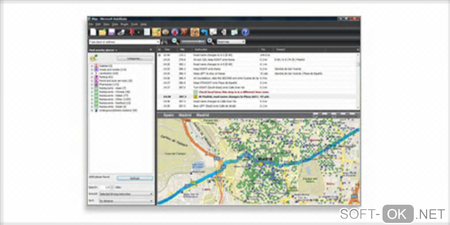Viewport: 450px width, 225px height.
Task: Zoom out with the minus magnifier icon
Action: (x=175, y=41)
